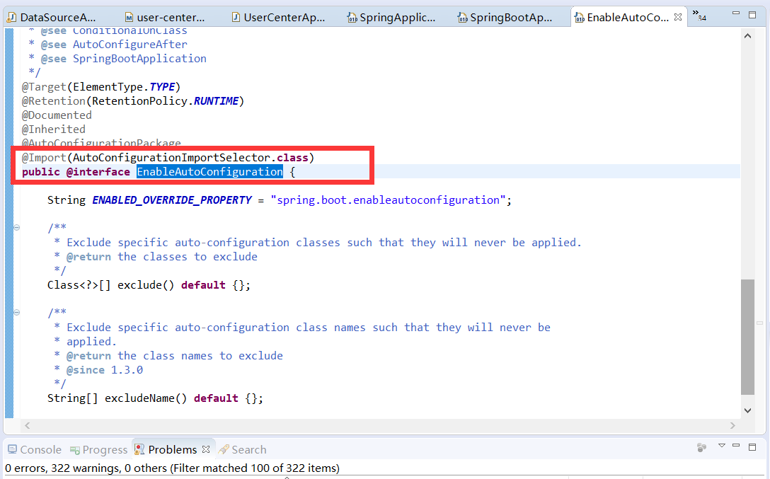Image resolution: width=770 pixels, height=479 pixels.
Task: Click the horizontal scrollbar left arrow
Action: (28, 425)
